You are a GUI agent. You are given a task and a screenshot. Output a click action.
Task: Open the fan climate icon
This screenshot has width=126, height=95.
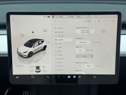click(80, 77)
